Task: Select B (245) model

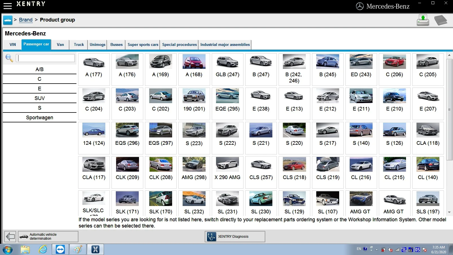Action: pos(328,69)
